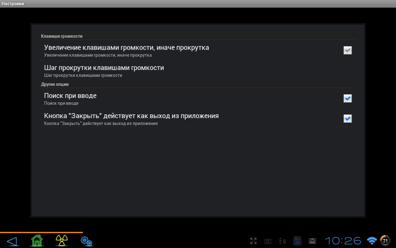Viewport: 396px width, 248px height.
Task: Select "Увеличение клавишами громкости" option row
Action: click(x=127, y=51)
